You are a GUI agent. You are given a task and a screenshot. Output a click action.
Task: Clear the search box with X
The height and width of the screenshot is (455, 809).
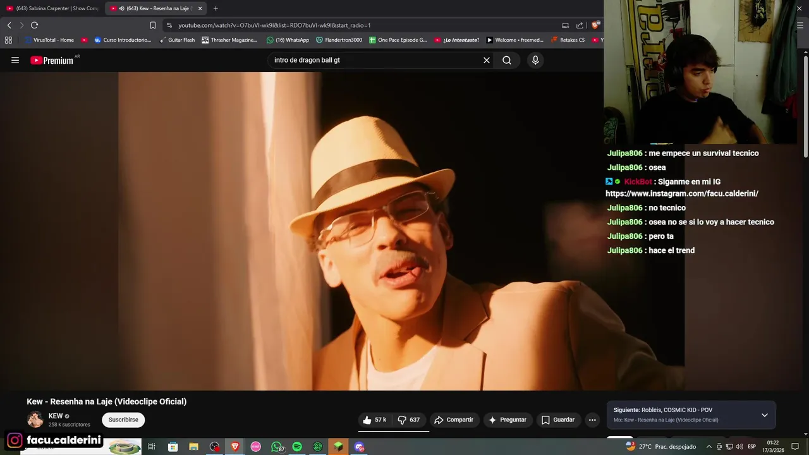point(487,60)
